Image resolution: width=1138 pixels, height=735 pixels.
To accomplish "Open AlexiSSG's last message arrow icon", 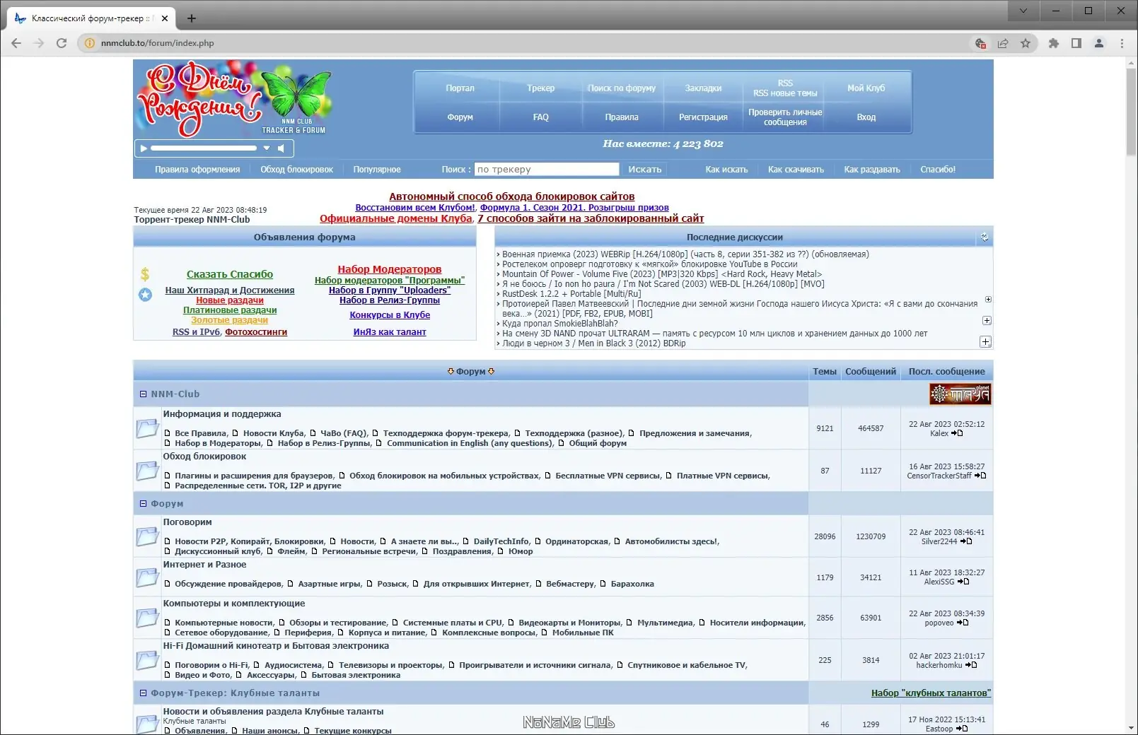I will click(963, 582).
